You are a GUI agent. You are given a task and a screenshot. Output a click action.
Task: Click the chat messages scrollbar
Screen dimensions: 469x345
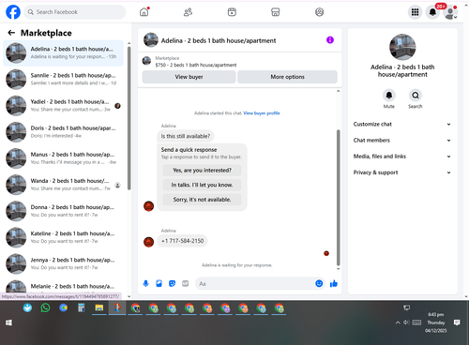(338, 198)
